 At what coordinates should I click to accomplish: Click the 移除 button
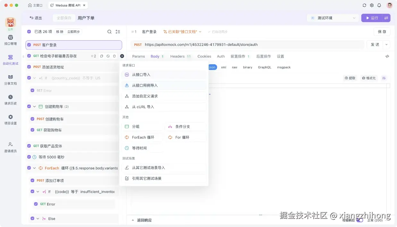pos(60,32)
